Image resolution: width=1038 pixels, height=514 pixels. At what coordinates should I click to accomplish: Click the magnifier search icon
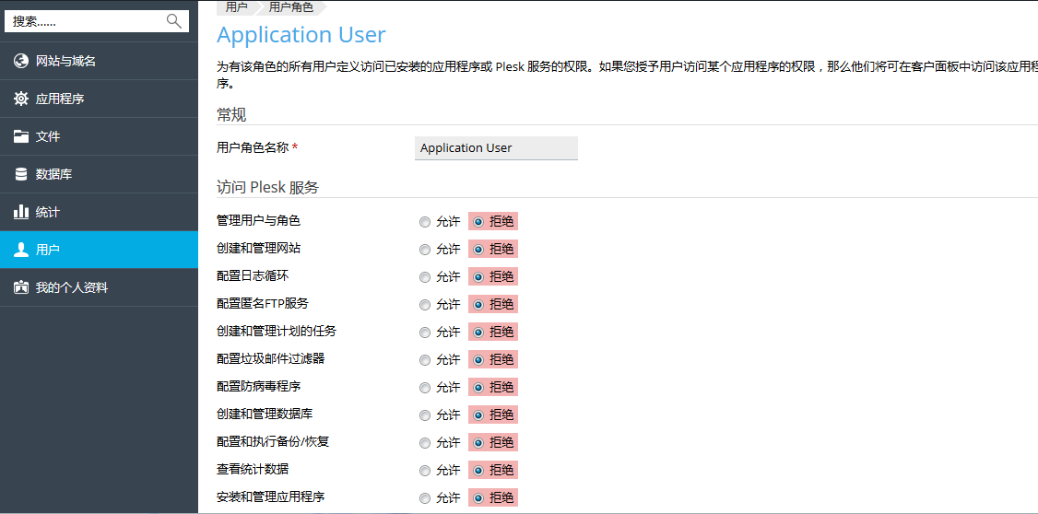coord(173,21)
